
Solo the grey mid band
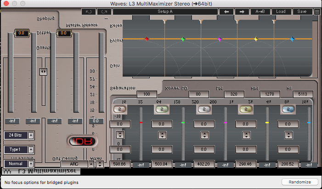[x=204, y=109]
